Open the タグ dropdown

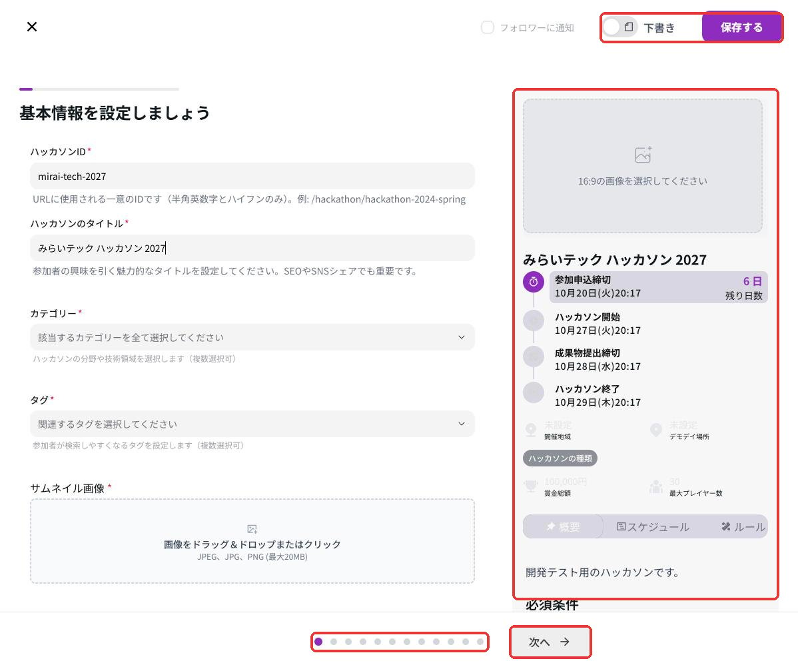(252, 424)
